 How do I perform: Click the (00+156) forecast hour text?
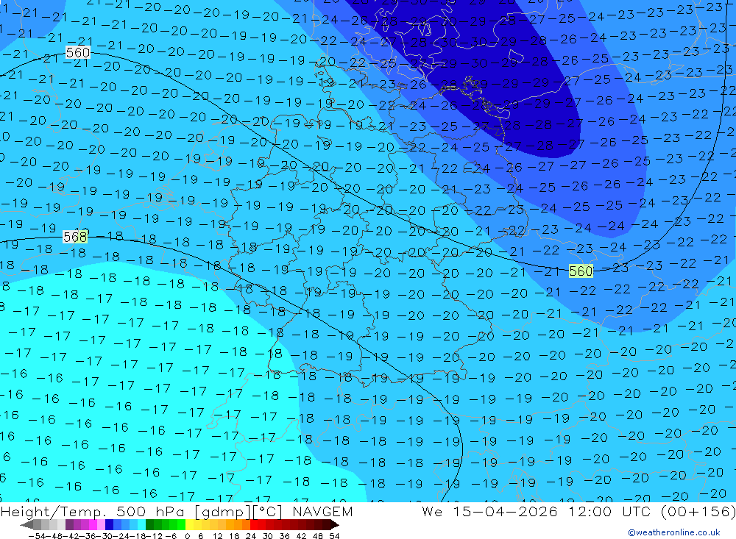point(698,511)
